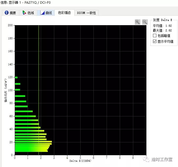Open the 摘要 summary tab
Screen dimensions: 178x167
click(11, 13)
